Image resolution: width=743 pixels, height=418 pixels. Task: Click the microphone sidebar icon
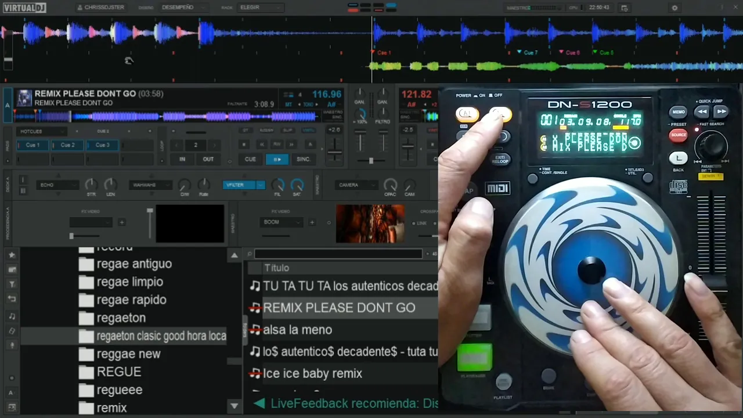tap(12, 345)
